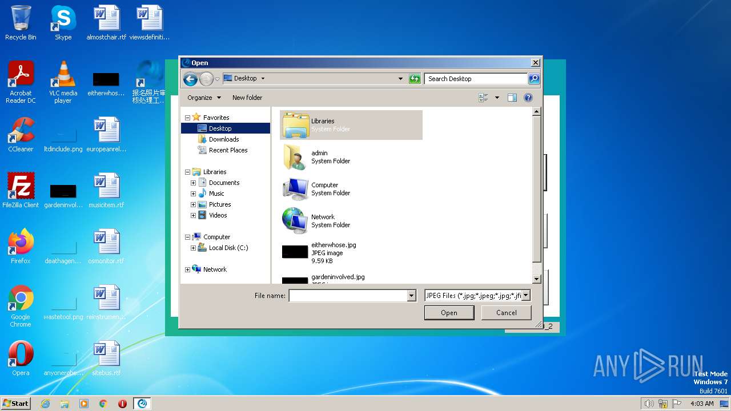Select almostchair.rtf desktop file
Viewport: 731px width, 411px height.
pos(106,23)
